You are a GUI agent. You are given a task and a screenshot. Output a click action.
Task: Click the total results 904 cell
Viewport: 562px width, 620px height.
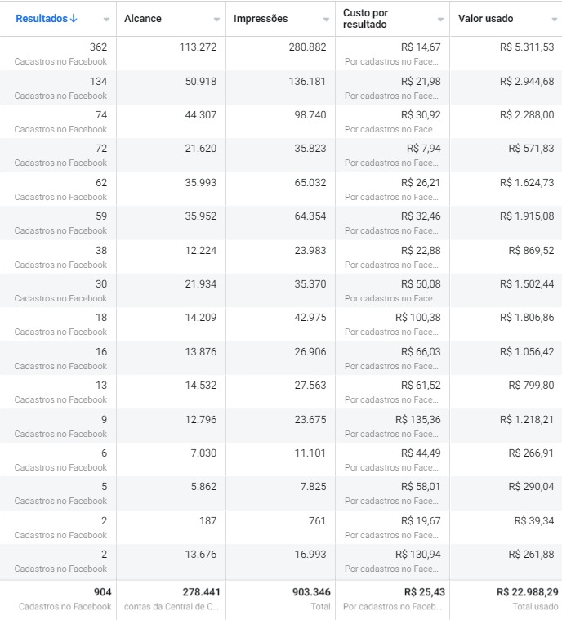pos(59,600)
